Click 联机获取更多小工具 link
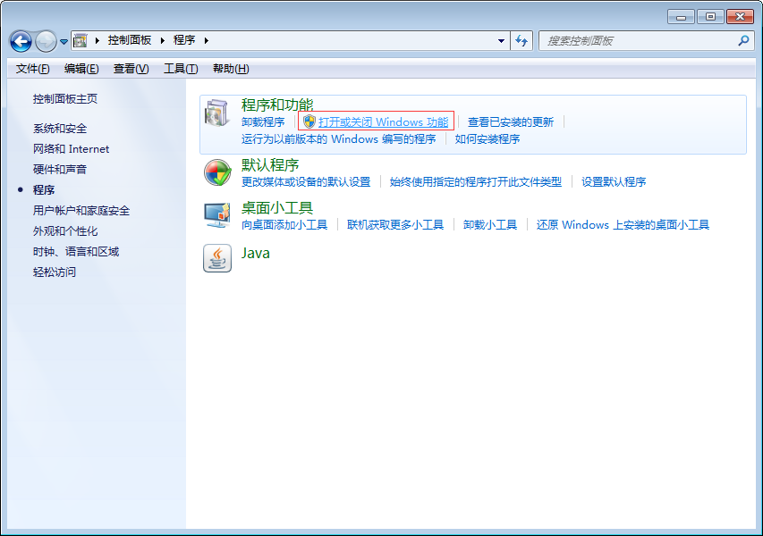This screenshot has width=763, height=536. [x=395, y=225]
